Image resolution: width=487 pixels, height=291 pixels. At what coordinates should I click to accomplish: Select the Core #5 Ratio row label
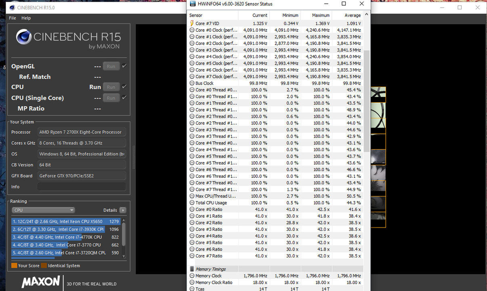tap(209, 242)
